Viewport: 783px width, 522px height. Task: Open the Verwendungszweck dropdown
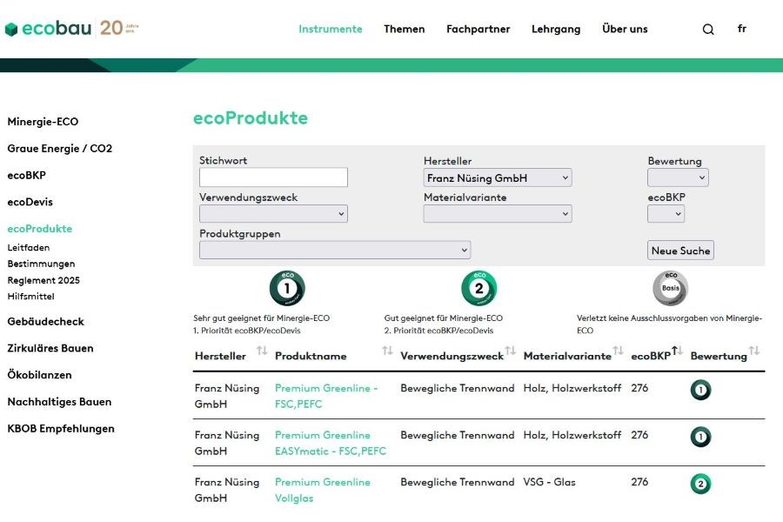click(273, 214)
